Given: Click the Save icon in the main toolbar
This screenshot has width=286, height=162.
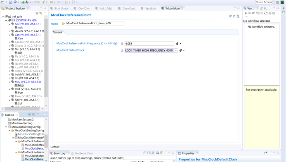Looking at the screenshot, I should pos(10,2).
